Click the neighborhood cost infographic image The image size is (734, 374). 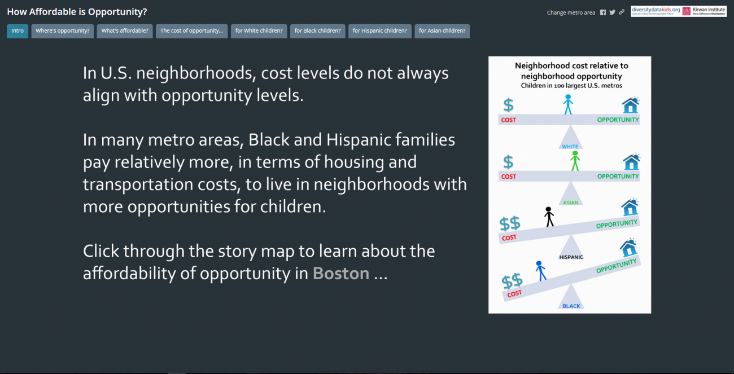coord(570,184)
